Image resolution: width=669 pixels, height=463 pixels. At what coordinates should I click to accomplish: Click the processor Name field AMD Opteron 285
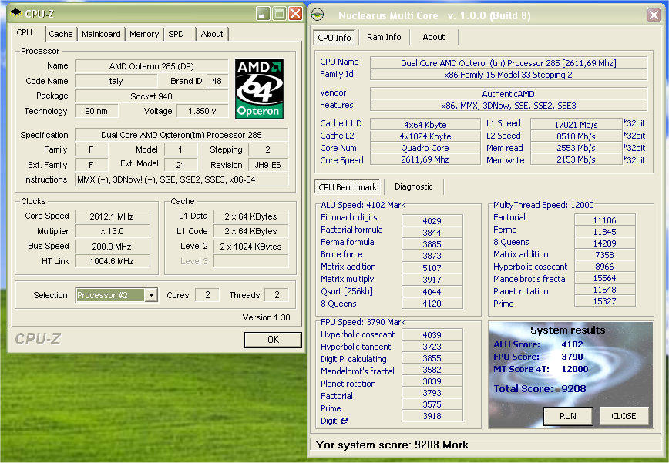coord(152,66)
